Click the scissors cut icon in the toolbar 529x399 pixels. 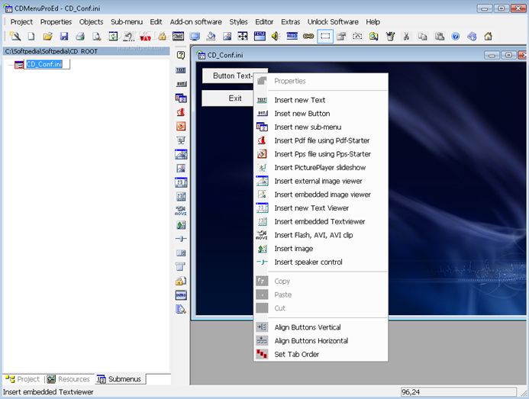point(407,36)
